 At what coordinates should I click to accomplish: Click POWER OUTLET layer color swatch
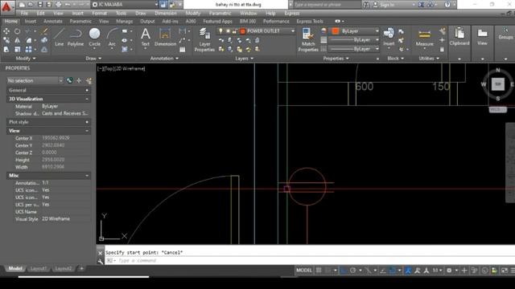tap(243, 31)
